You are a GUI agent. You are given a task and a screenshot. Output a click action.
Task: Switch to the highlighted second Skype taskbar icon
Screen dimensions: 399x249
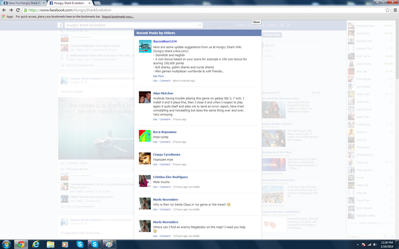point(94,245)
